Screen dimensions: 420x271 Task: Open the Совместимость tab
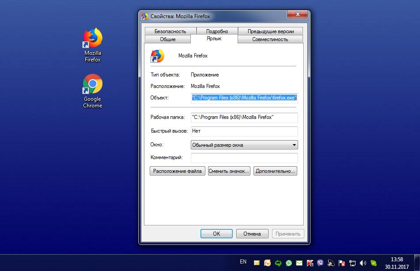(x=270, y=39)
